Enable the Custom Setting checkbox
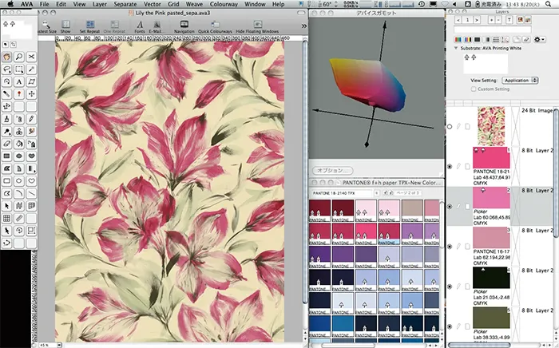Image resolution: width=559 pixels, height=348 pixels. [474, 89]
